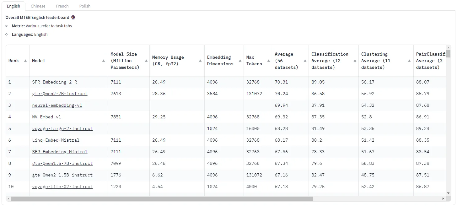Click the scroll left arrow
Viewport: 457px width, 206px height.
(8, 198)
